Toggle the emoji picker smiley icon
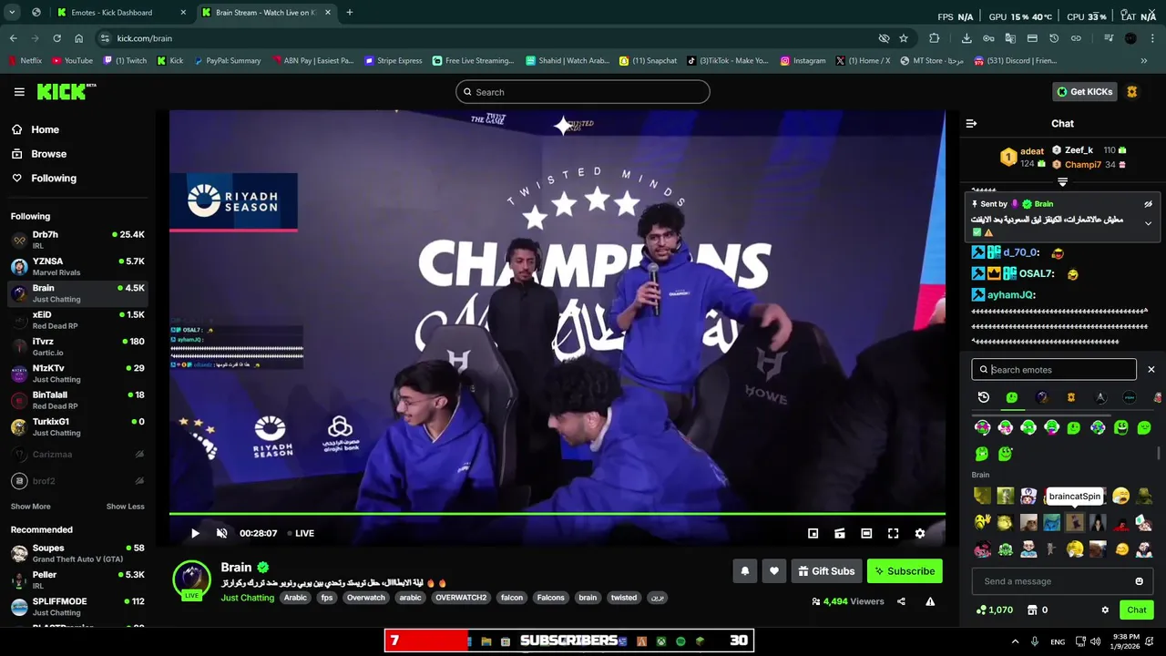The width and height of the screenshot is (1166, 656). click(1139, 581)
